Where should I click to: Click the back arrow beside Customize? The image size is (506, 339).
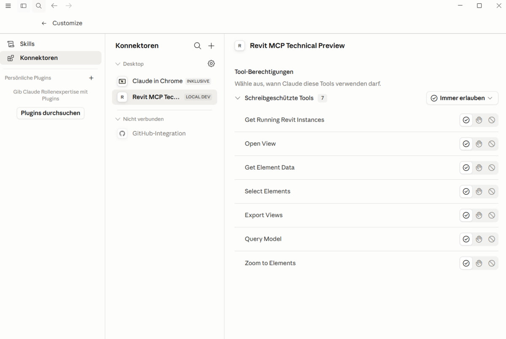pyautogui.click(x=44, y=23)
